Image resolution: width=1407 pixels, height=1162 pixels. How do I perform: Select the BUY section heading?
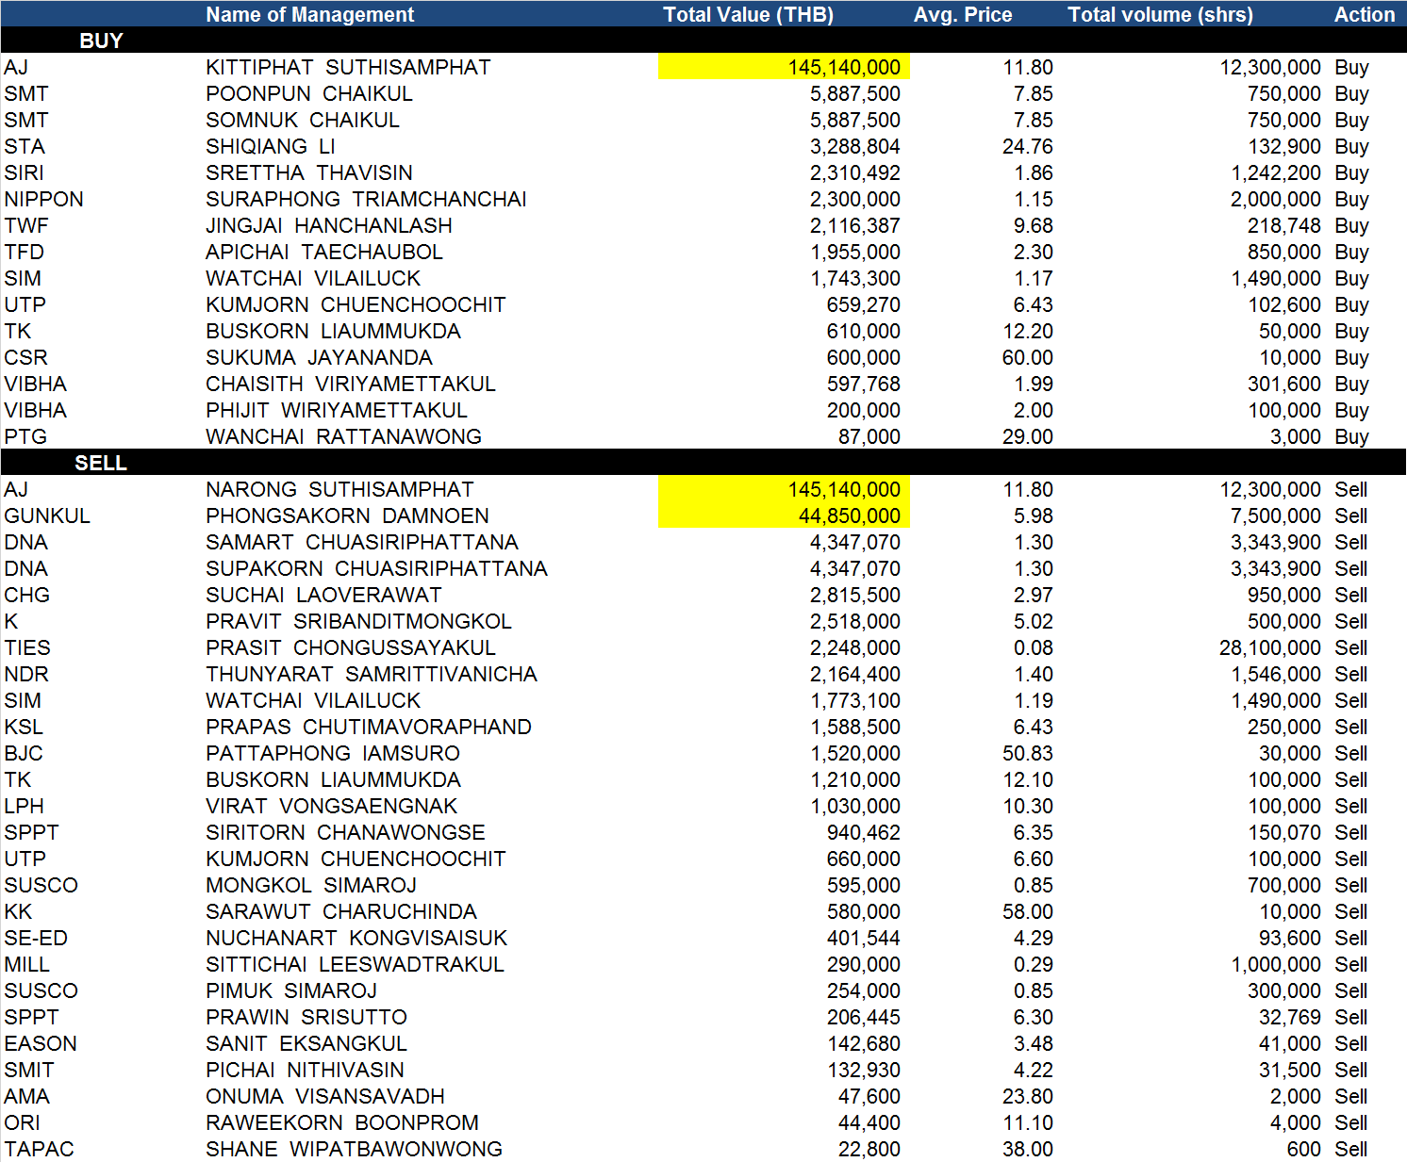pyautogui.click(x=101, y=41)
